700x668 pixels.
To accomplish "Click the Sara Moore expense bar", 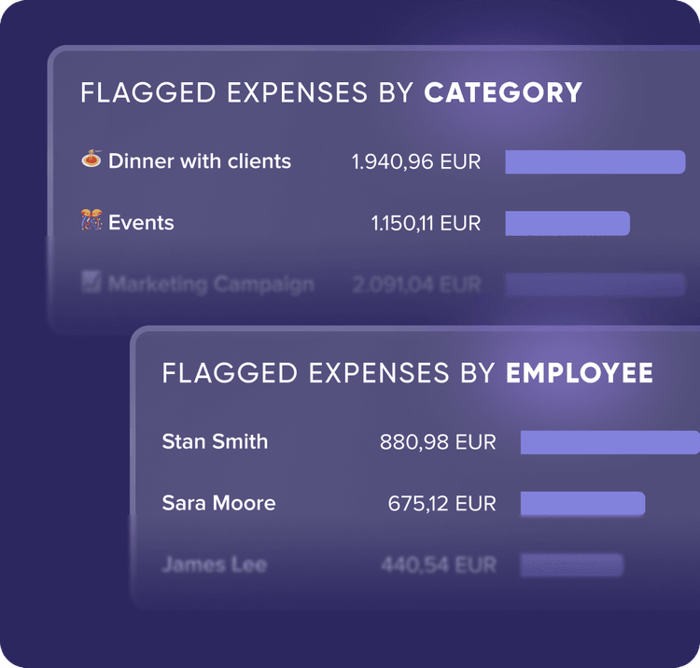I will pyautogui.click(x=582, y=504).
